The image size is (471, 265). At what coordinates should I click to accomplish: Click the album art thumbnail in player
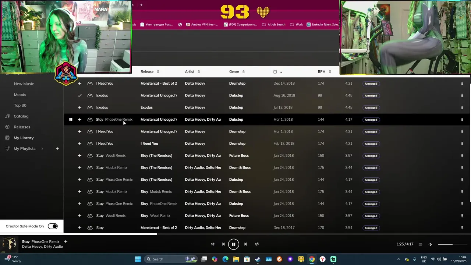[x=9, y=244]
